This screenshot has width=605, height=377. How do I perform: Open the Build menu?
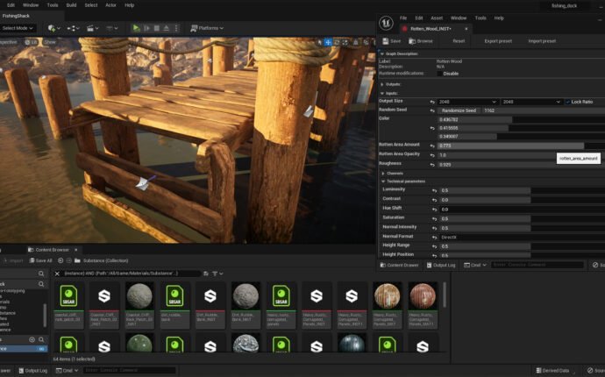click(71, 5)
